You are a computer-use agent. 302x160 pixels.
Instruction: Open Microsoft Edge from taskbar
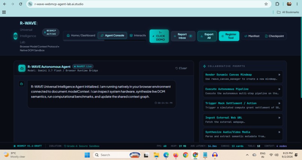coord(166,155)
